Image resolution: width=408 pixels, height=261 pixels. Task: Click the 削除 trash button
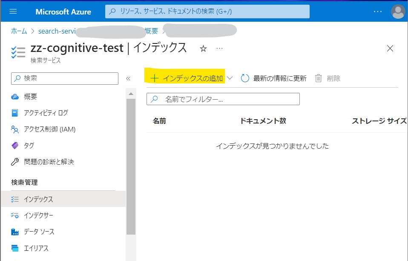tap(328, 78)
